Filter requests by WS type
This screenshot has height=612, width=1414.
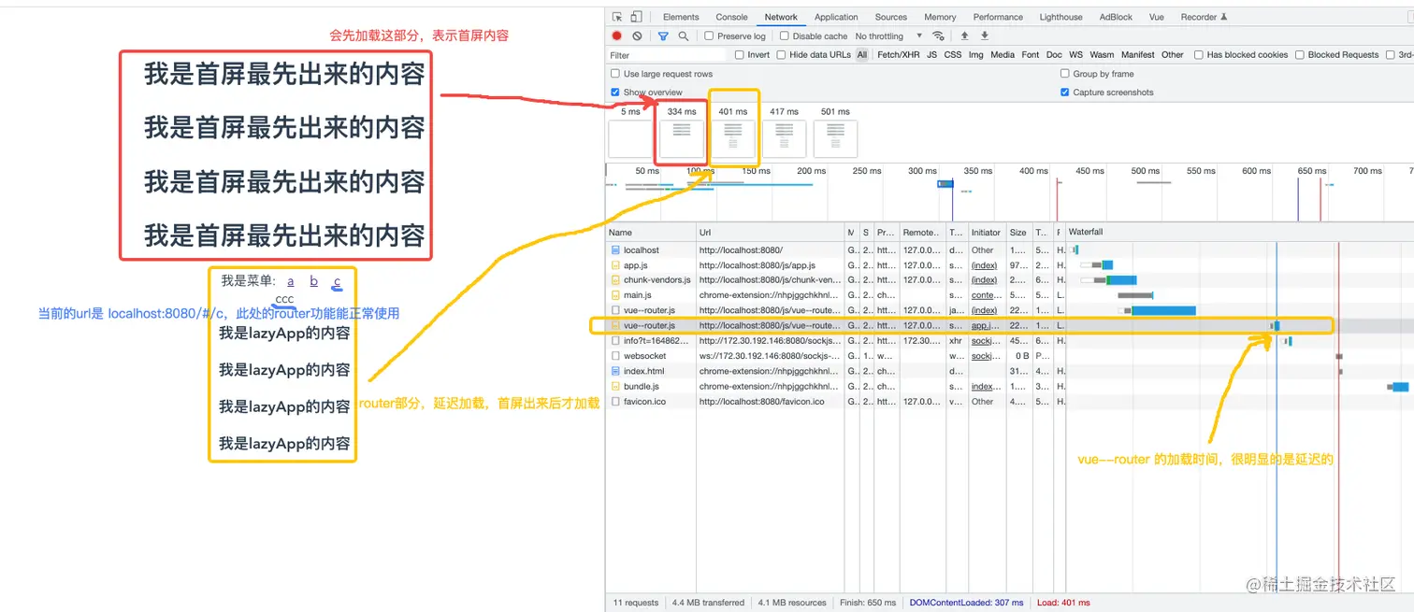[x=1075, y=55]
